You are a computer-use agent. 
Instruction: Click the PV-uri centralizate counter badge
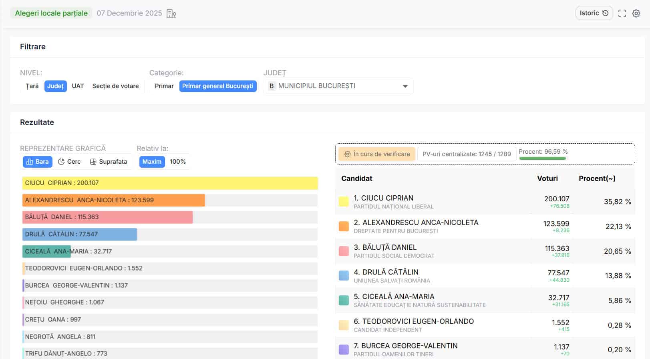click(x=466, y=154)
